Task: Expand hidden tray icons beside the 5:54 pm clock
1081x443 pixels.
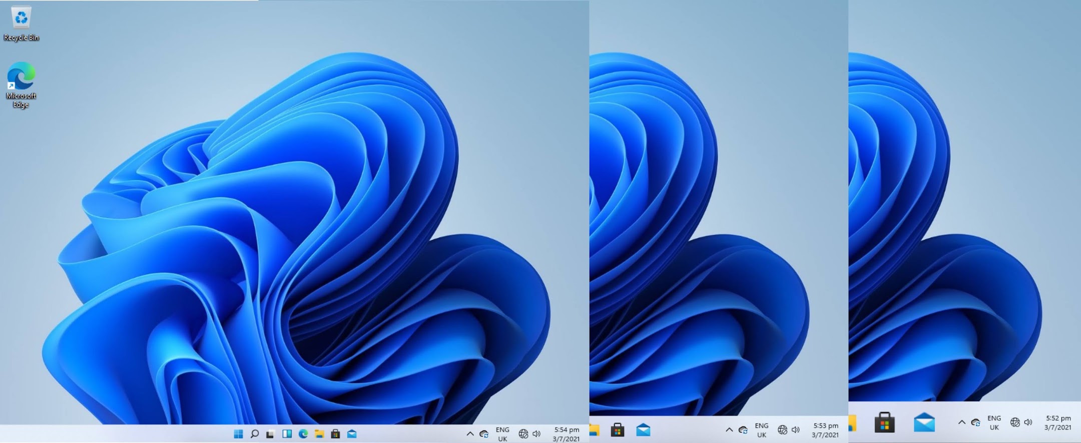Action: click(x=470, y=433)
